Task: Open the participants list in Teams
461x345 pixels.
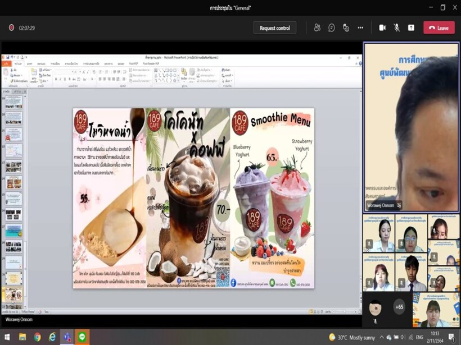Action: (x=317, y=28)
